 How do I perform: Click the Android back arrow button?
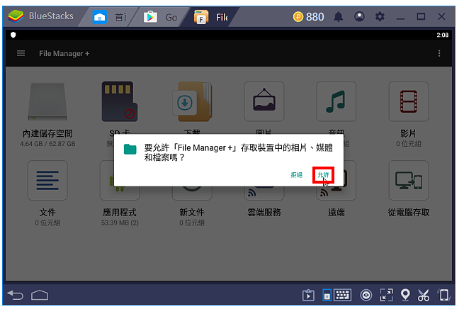(16, 295)
